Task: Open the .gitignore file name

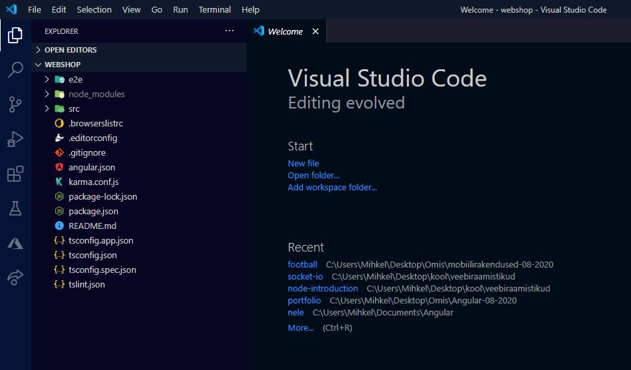Action: 87,152
